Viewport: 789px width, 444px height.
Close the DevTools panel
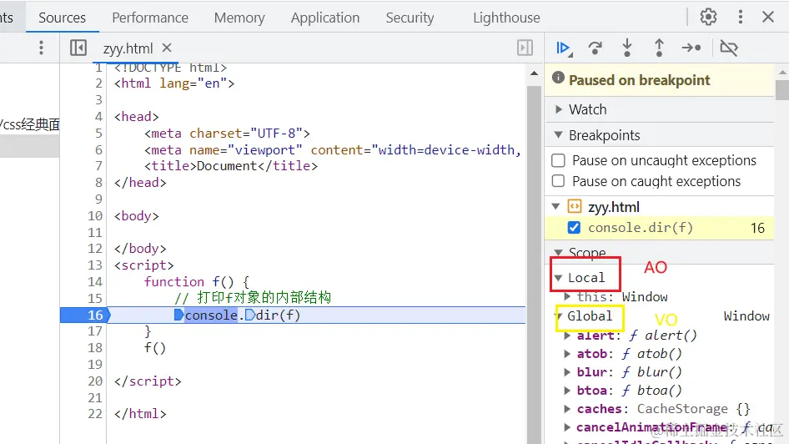tap(768, 18)
